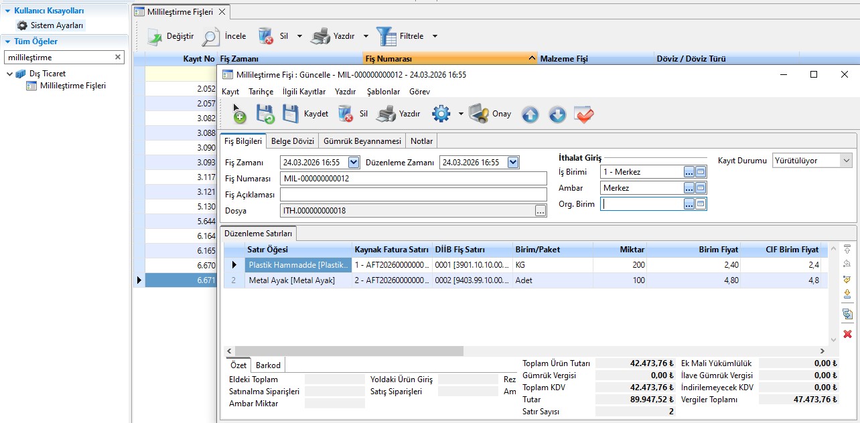860x423 pixels.
Task: Open the İlgili Kayıtlar menu
Action: (303, 91)
